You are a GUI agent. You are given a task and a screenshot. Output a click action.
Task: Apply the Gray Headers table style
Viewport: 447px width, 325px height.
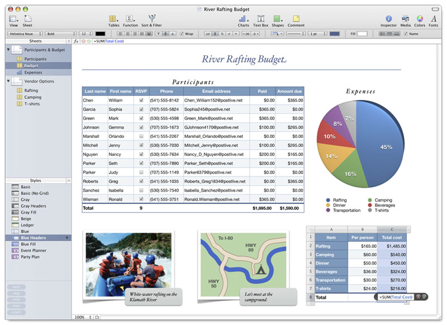point(33,206)
